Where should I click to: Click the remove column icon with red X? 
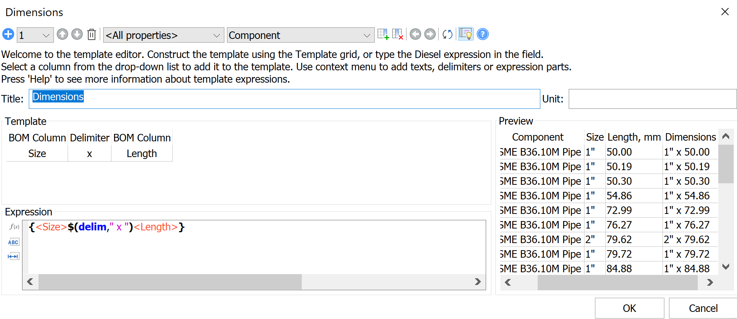click(x=397, y=34)
